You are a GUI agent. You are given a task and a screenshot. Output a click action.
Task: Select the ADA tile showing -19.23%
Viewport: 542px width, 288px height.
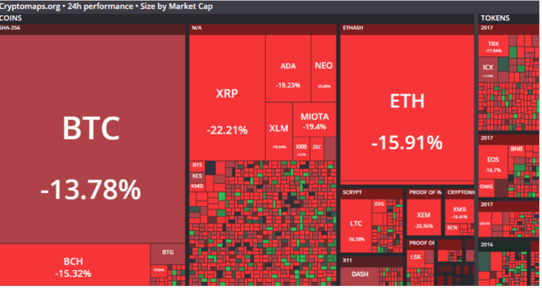click(288, 68)
